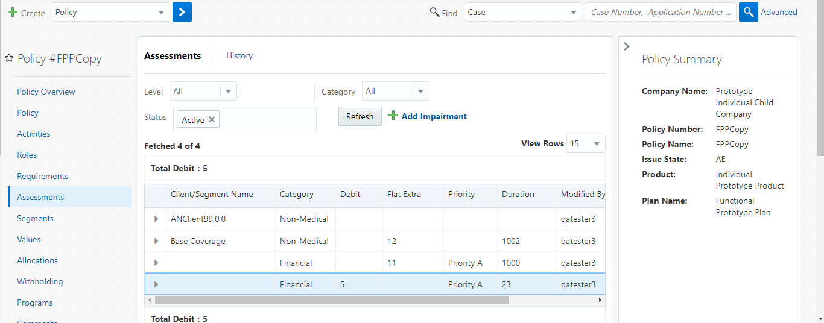Click the green plus Add Impairment icon

tap(393, 116)
